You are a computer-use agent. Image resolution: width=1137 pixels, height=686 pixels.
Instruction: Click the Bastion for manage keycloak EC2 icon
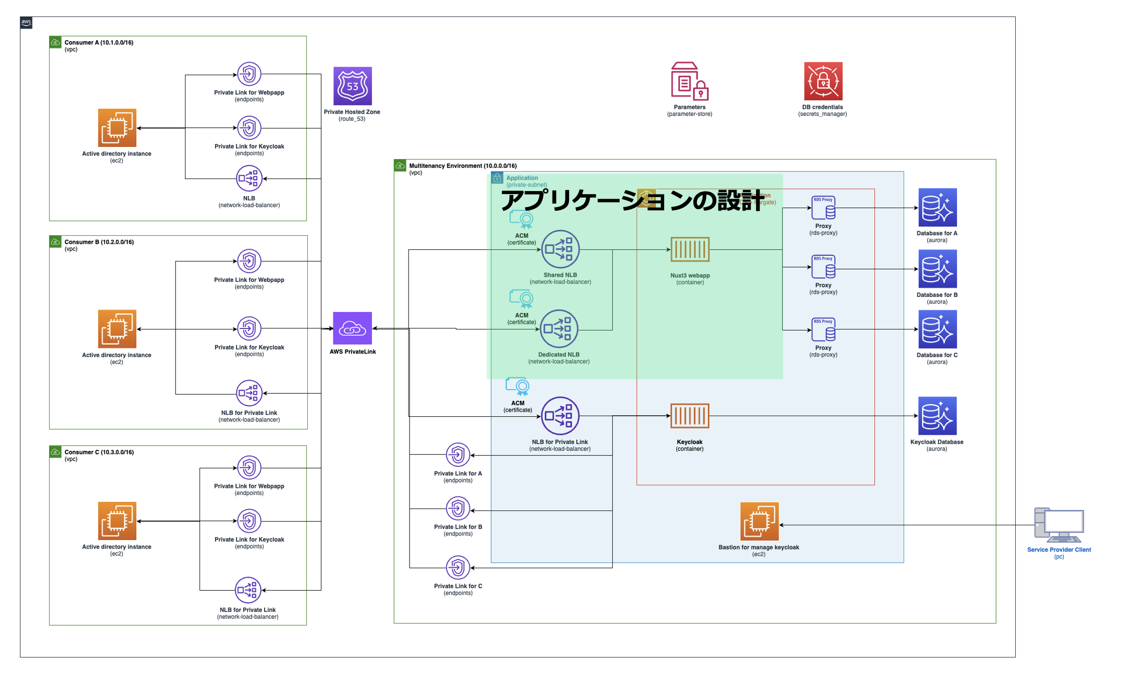(x=759, y=522)
